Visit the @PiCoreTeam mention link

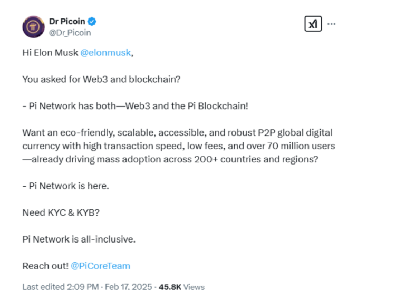point(101,266)
